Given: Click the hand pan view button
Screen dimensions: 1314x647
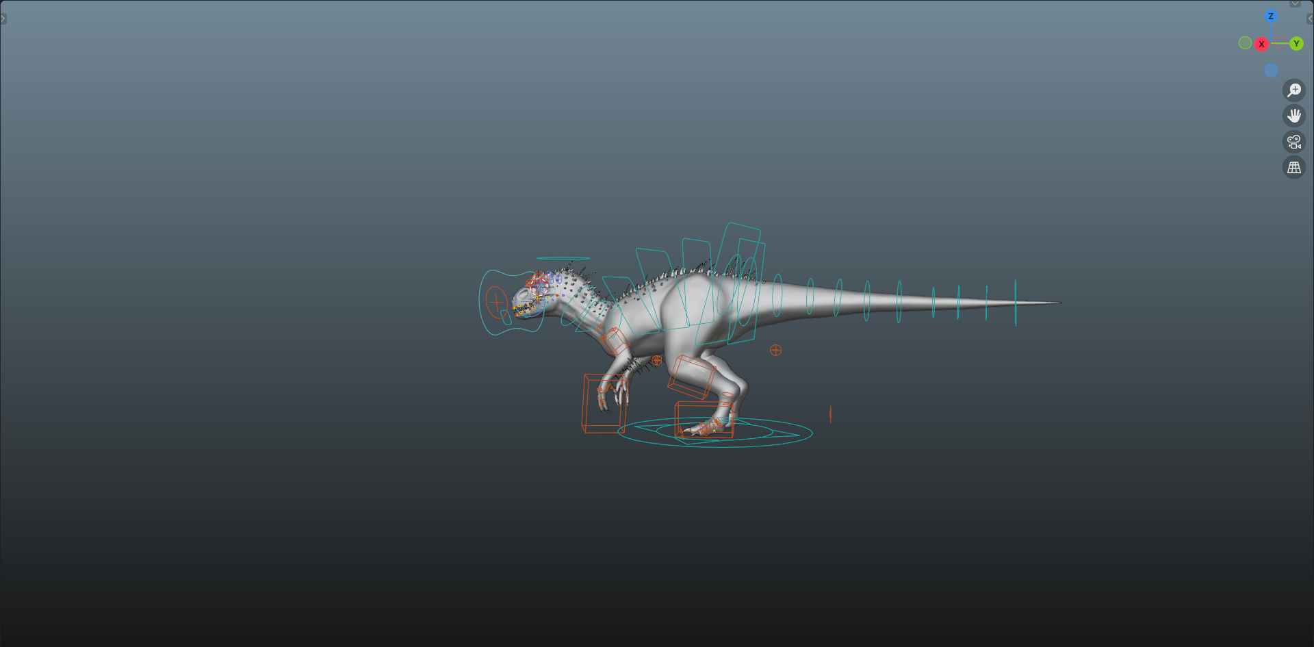Looking at the screenshot, I should coord(1294,116).
